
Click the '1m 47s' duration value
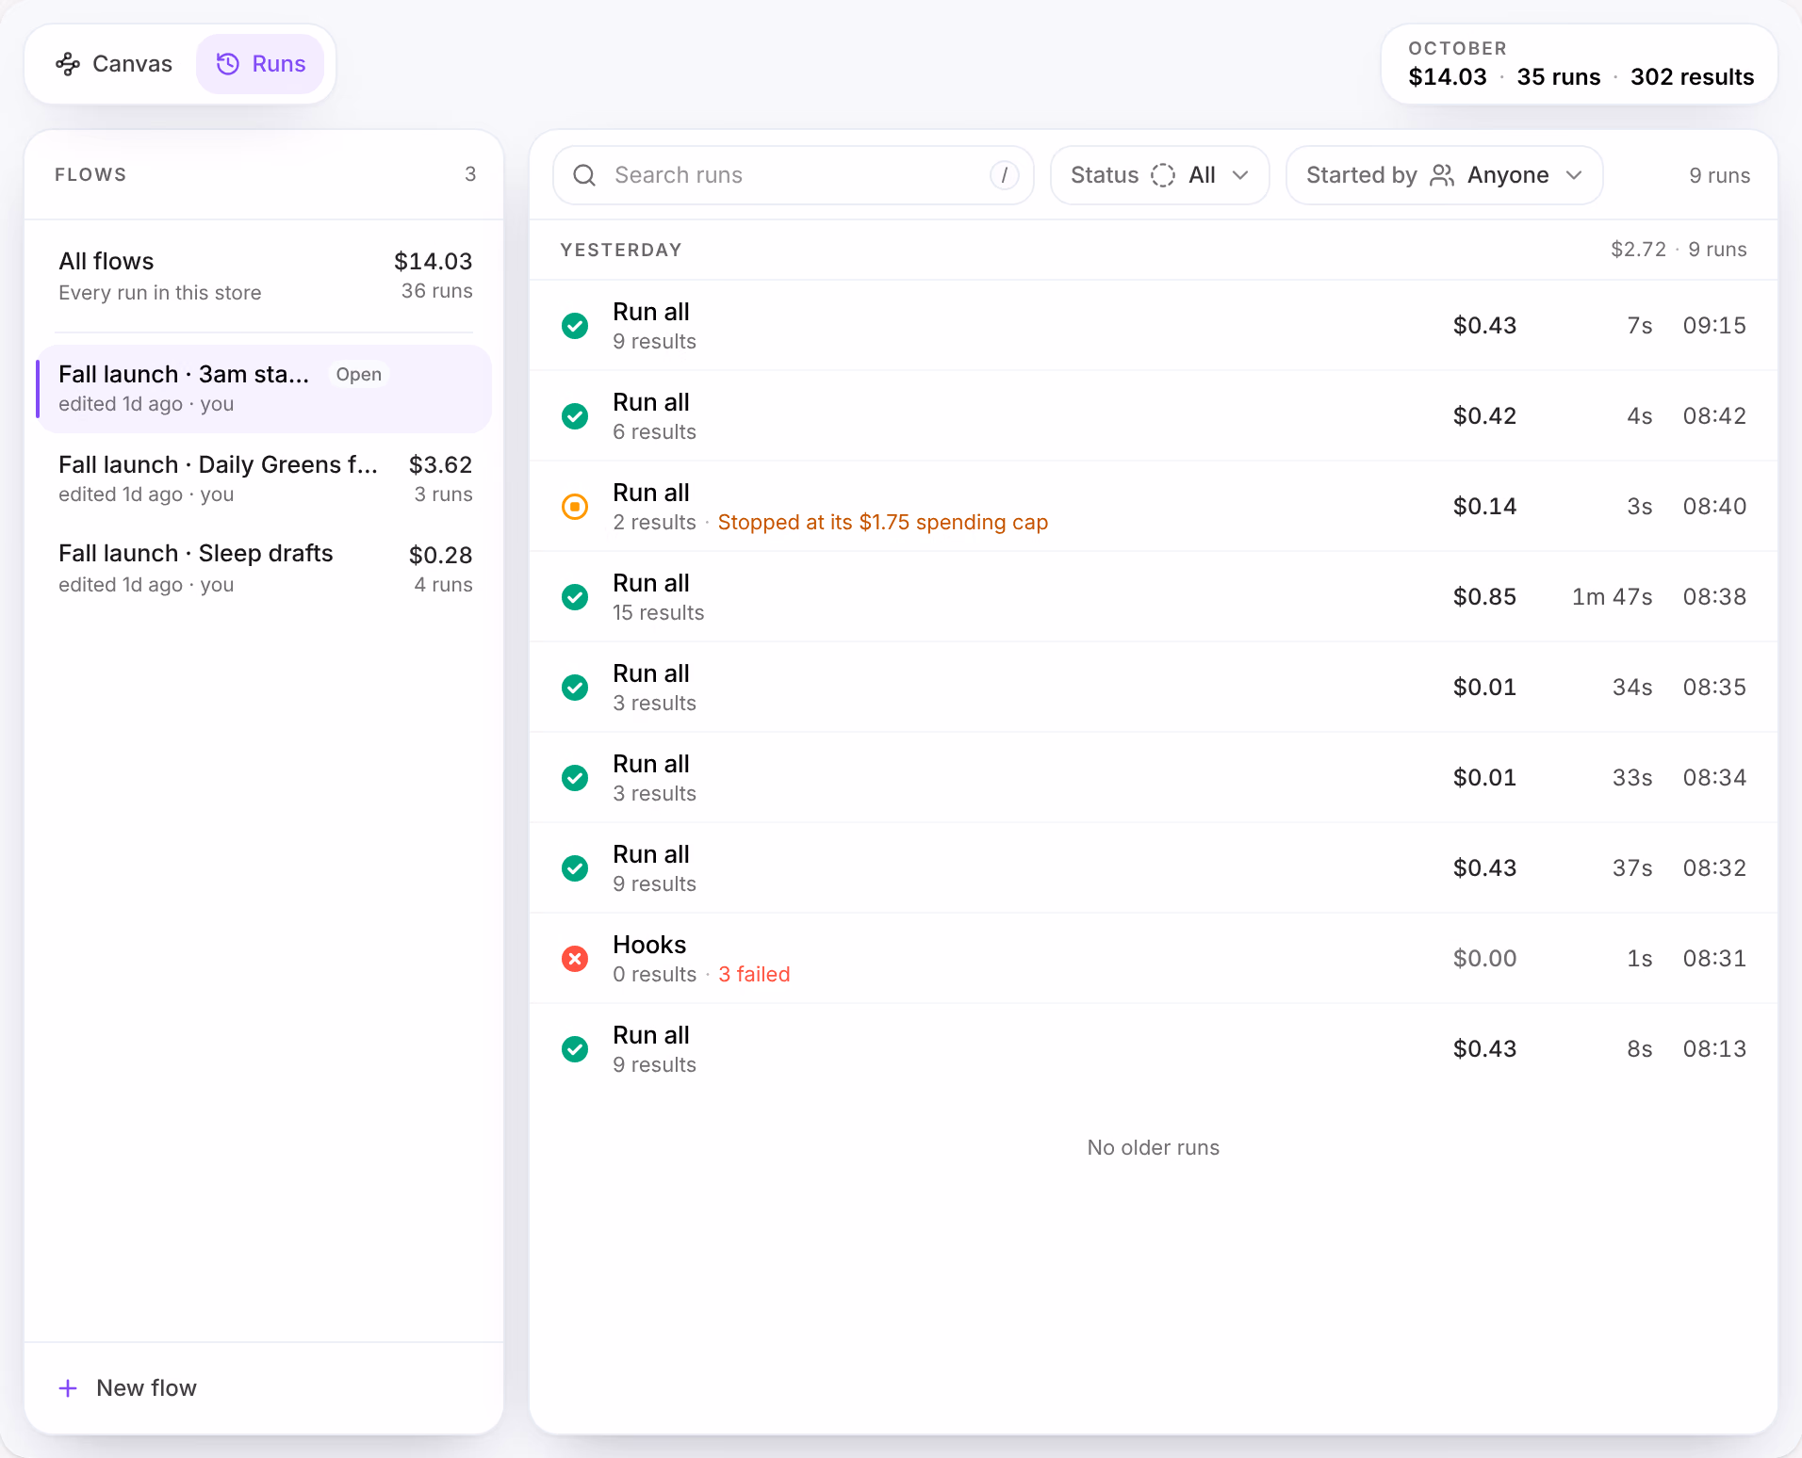click(1612, 597)
